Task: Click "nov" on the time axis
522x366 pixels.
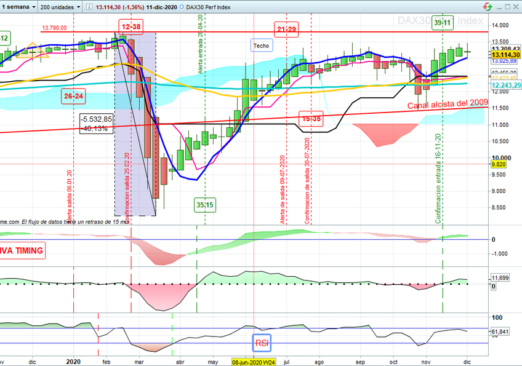Action: tap(426, 362)
